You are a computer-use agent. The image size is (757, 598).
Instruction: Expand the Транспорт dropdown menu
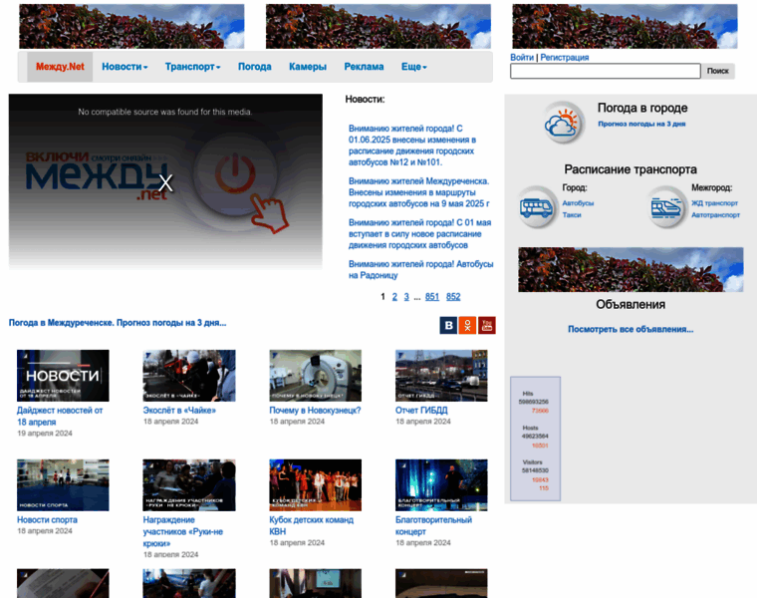[x=192, y=67]
